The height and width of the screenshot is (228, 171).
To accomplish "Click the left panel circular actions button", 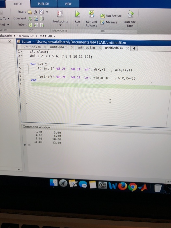I will tap(9, 41).
